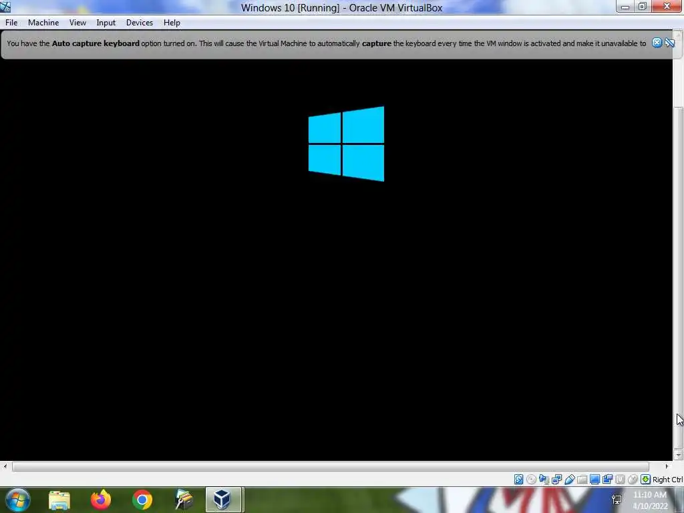Click the hard disk activity status icon

(x=518, y=480)
